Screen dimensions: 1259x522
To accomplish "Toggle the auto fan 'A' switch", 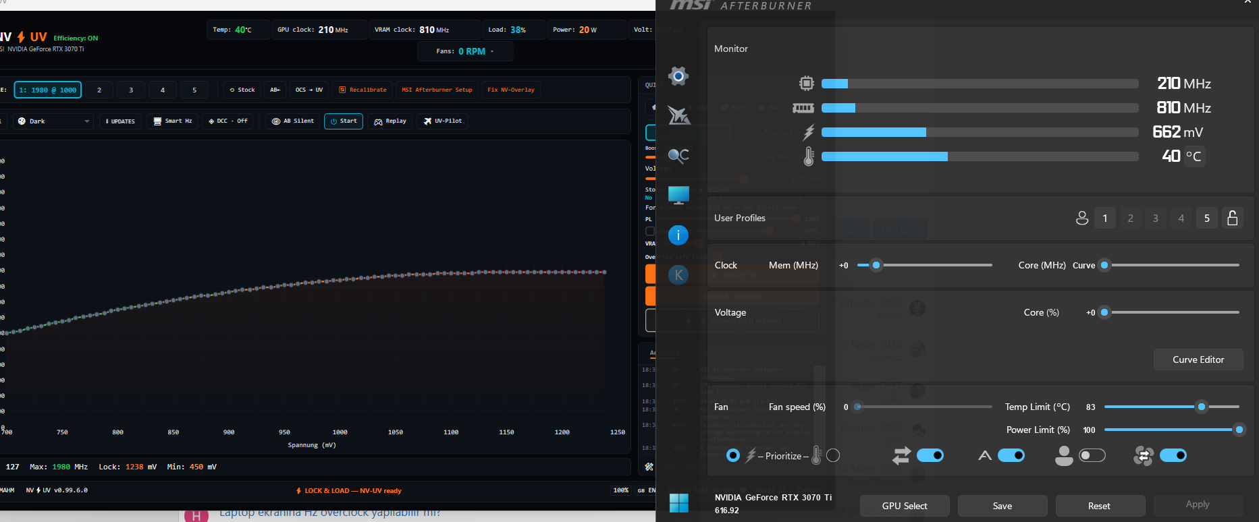I will [x=1011, y=456].
